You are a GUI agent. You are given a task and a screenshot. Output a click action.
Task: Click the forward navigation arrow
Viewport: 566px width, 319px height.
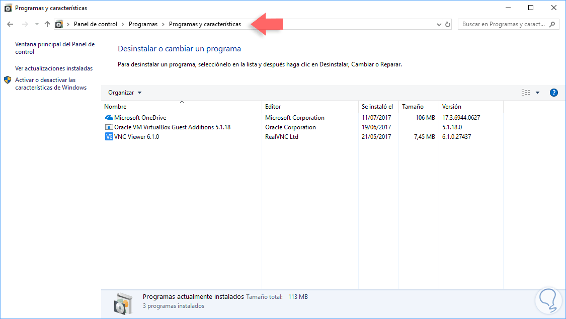click(x=25, y=24)
